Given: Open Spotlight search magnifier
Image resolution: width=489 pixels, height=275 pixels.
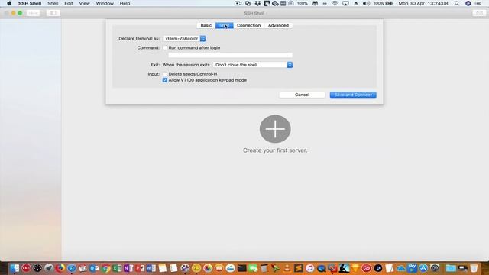Looking at the screenshot, I should pyautogui.click(x=457, y=3).
